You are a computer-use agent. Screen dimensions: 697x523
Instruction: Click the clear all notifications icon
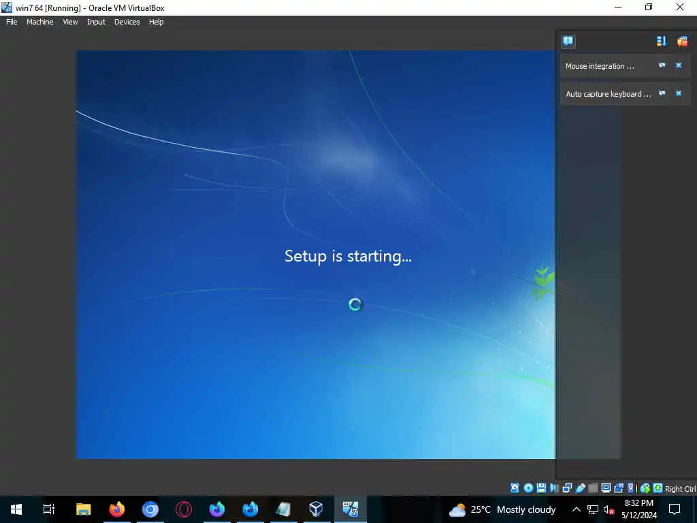coord(682,42)
